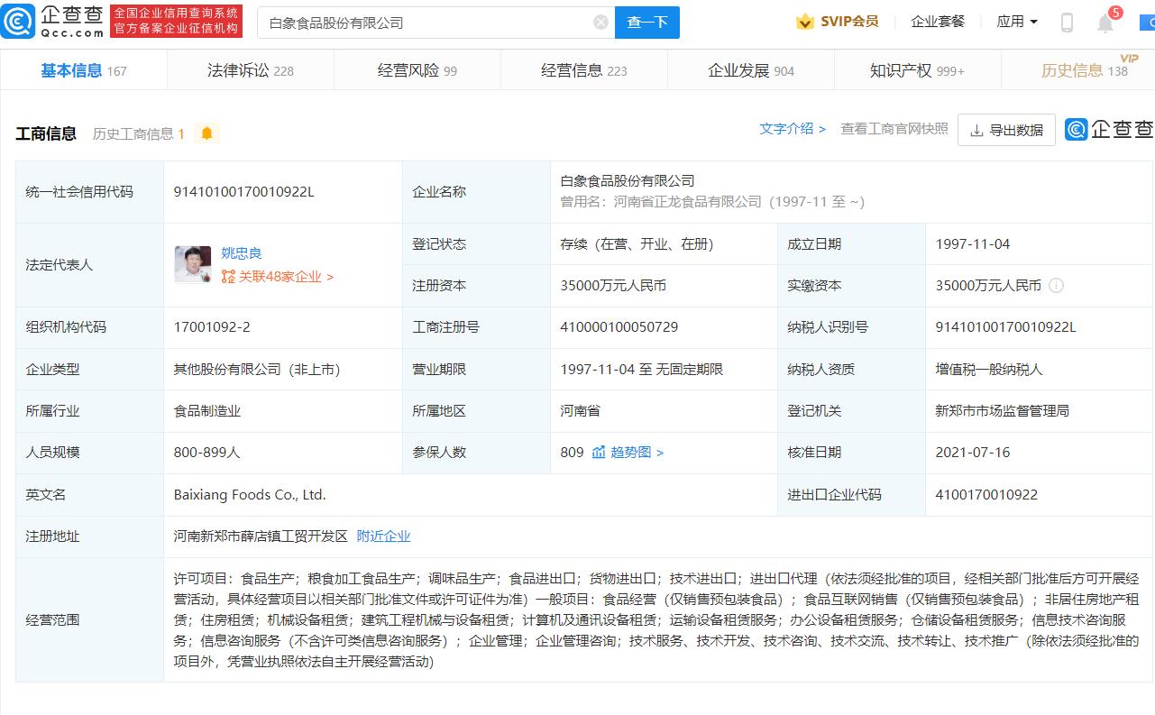Click the 企查查 logo beside export button

(1109, 130)
